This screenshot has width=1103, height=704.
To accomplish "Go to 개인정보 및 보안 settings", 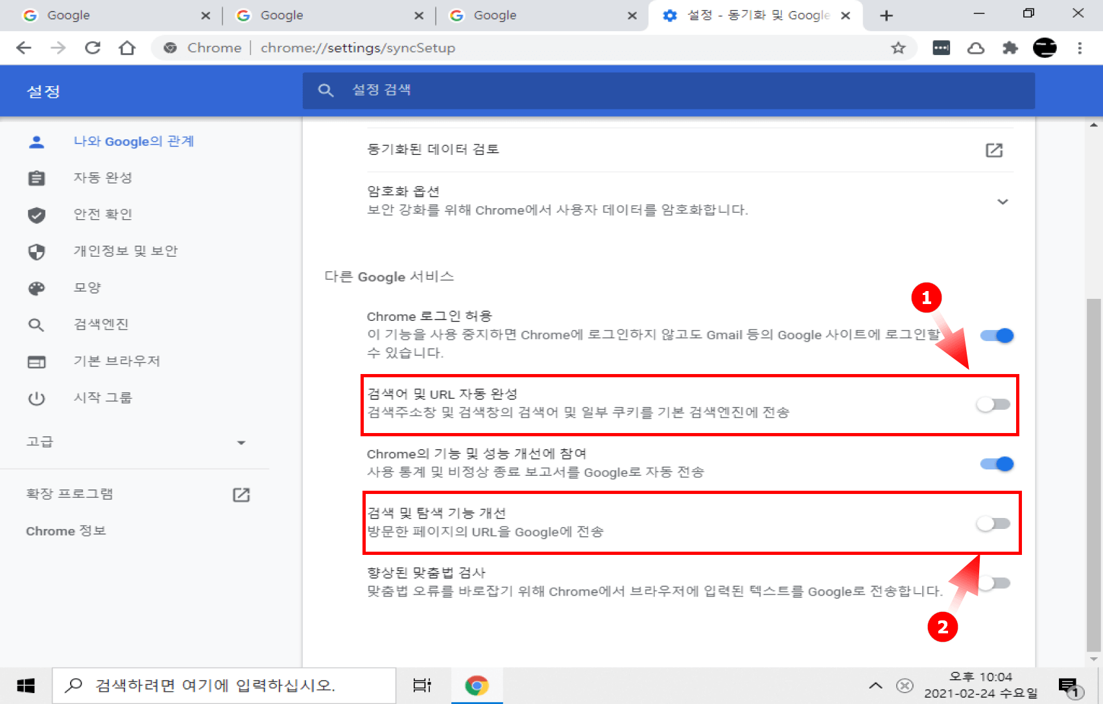I will click(126, 252).
